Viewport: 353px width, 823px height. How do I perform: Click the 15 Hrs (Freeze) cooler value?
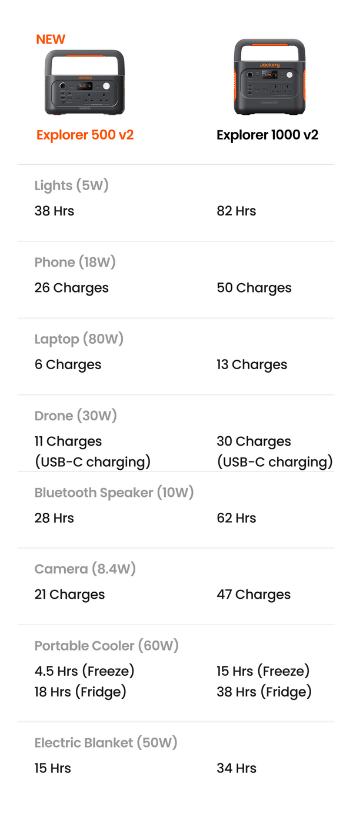[x=262, y=671]
